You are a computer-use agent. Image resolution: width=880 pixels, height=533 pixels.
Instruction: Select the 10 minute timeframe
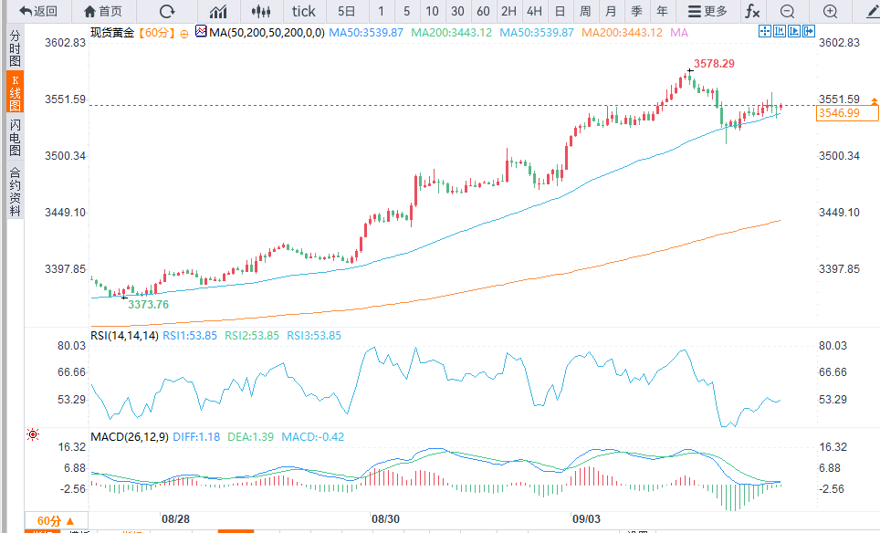coord(432,11)
